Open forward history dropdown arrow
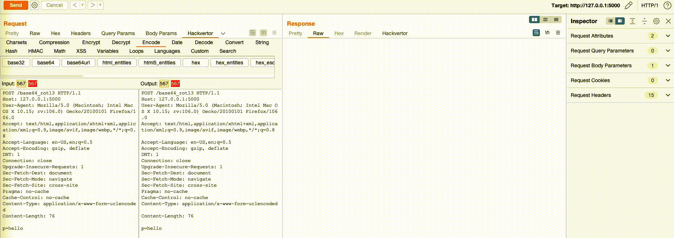This screenshot has width=674, height=238. tap(100, 5)
